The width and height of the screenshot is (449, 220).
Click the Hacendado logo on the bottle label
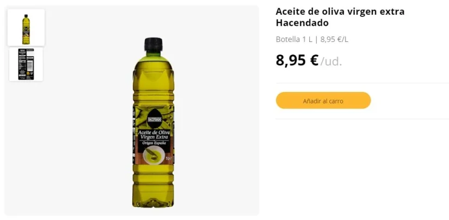(x=155, y=119)
